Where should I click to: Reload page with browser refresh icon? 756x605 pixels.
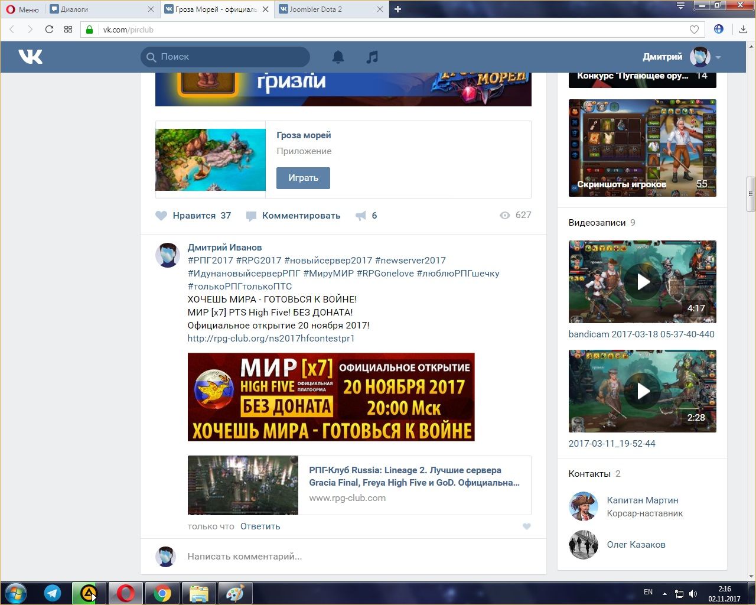49,30
